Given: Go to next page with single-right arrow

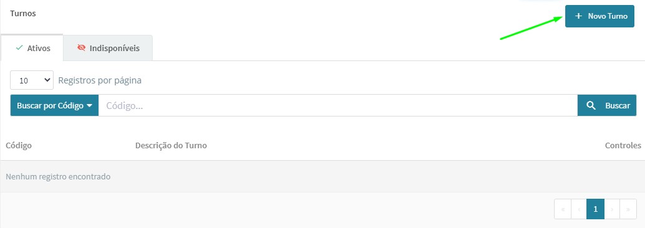Looking at the screenshot, I should pos(612,209).
